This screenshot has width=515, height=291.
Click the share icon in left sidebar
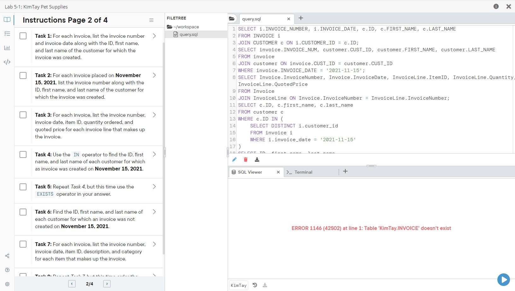7,256
